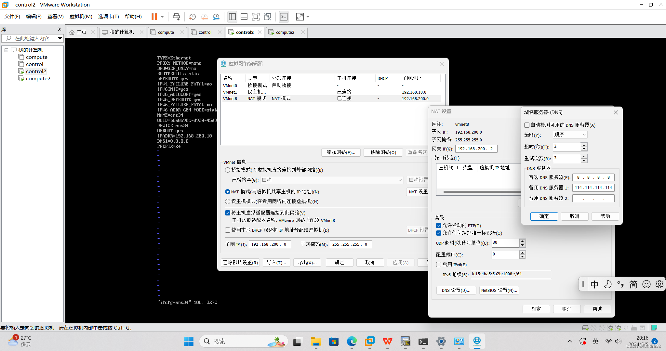
Task: Click the sound card status bar icon
Action: click(x=626, y=328)
